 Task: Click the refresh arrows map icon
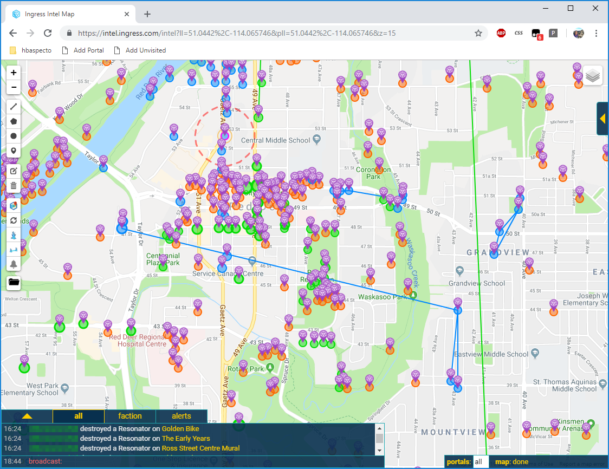[x=14, y=220]
